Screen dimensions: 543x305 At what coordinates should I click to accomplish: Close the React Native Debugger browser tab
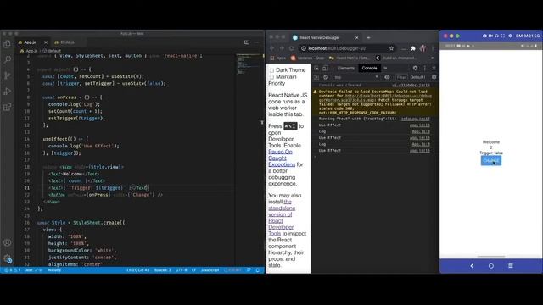[x=356, y=37]
